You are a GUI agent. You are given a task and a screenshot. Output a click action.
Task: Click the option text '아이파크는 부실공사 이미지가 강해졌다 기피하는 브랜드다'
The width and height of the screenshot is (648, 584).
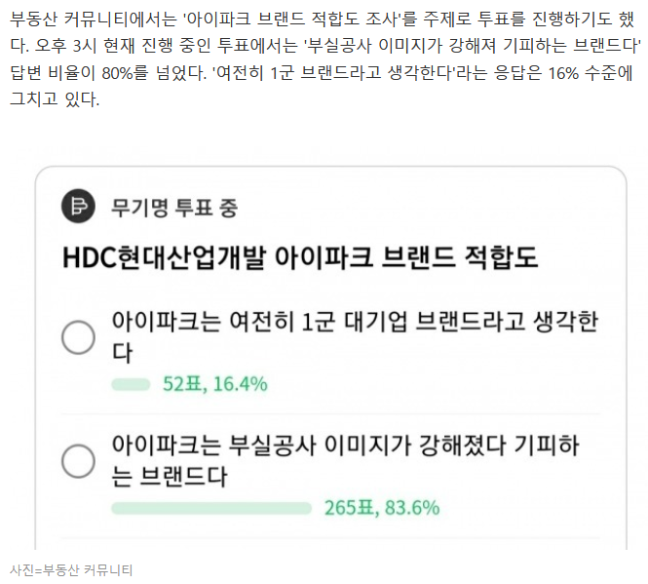point(345,461)
